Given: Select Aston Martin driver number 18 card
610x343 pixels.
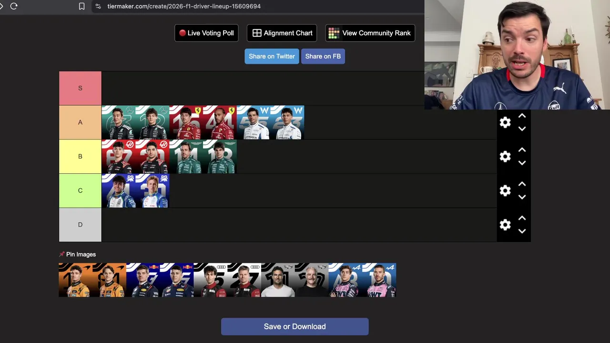Looking at the screenshot, I should pos(220,157).
